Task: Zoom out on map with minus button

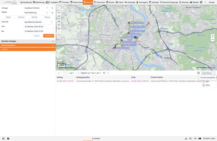Action: (213, 40)
